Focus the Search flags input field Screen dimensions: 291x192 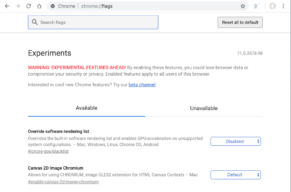[93, 22]
